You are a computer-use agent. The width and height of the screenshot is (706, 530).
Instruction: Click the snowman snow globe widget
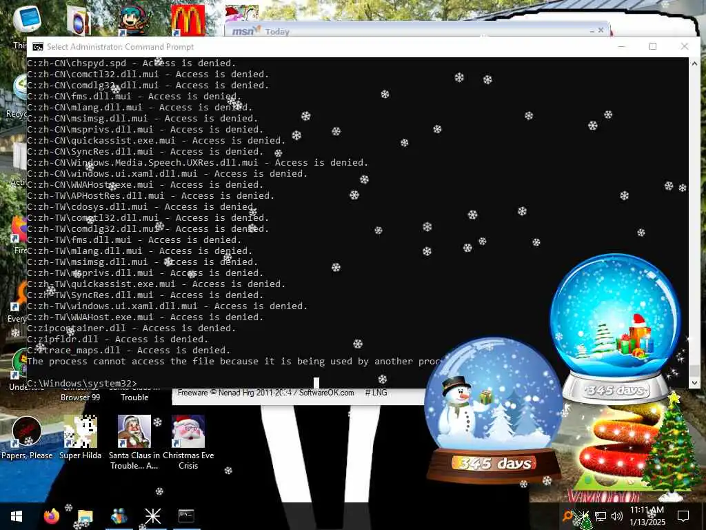[x=494, y=410]
